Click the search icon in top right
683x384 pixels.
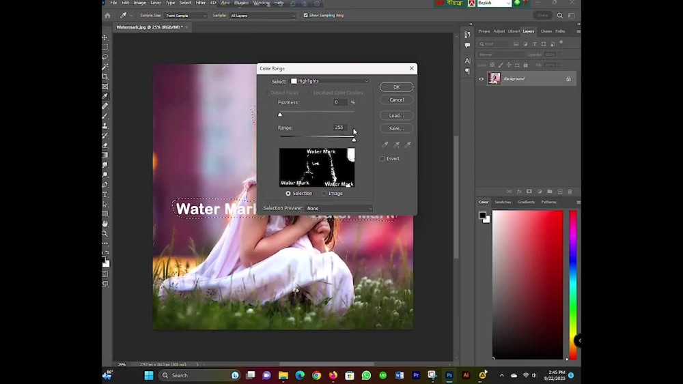point(560,15)
